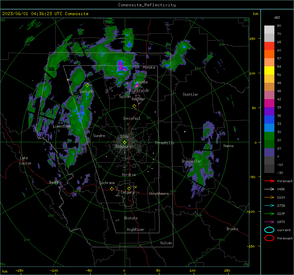
Task: Click the ThreeHills town label
Action: tap(164, 143)
